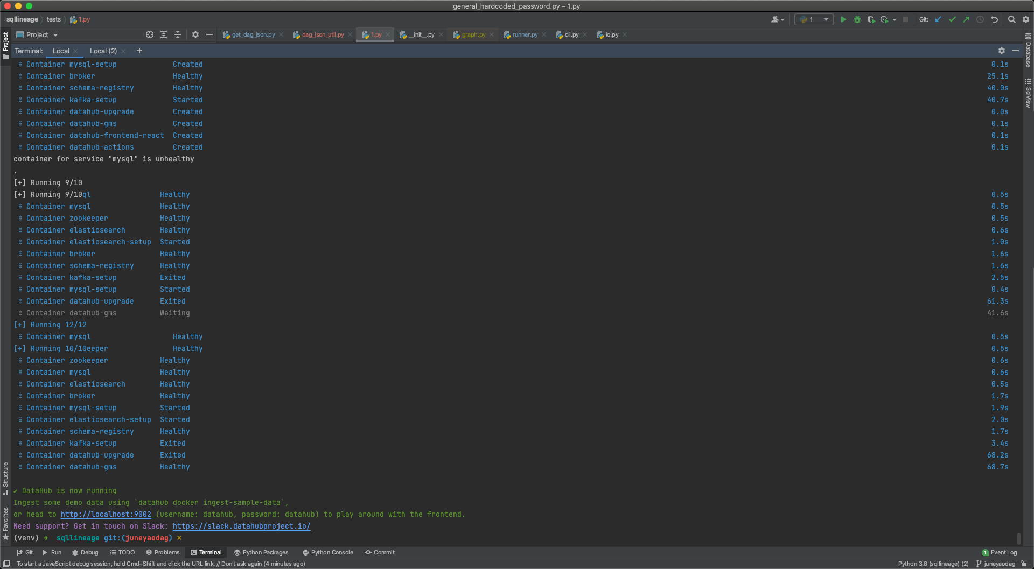
Task: Switch to the Local terminal tab
Action: (61, 51)
